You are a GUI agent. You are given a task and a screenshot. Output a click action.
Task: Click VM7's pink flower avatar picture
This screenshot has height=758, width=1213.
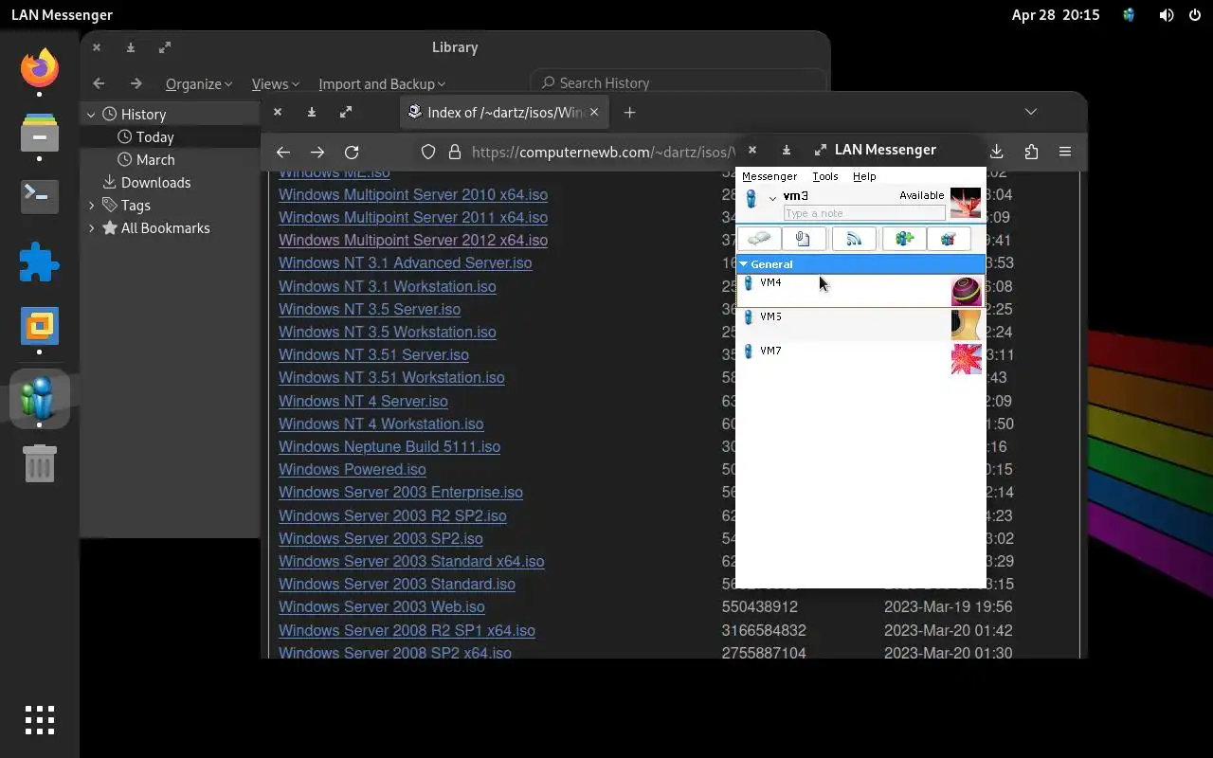tap(967, 359)
